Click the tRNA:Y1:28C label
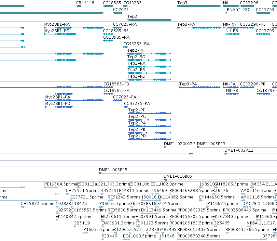Image resolution: width=277 pixels, height=241 pixels. point(238,9)
